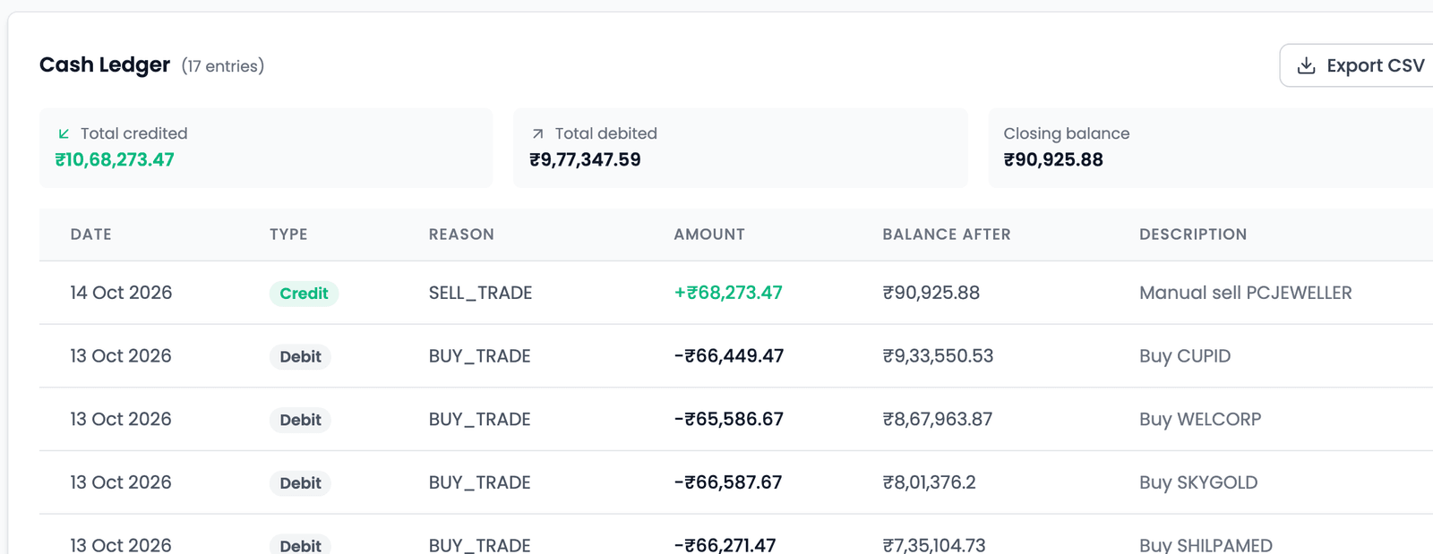The image size is (1433, 554).
Task: Click the Buy SHILPAMED description
Action: click(1206, 545)
